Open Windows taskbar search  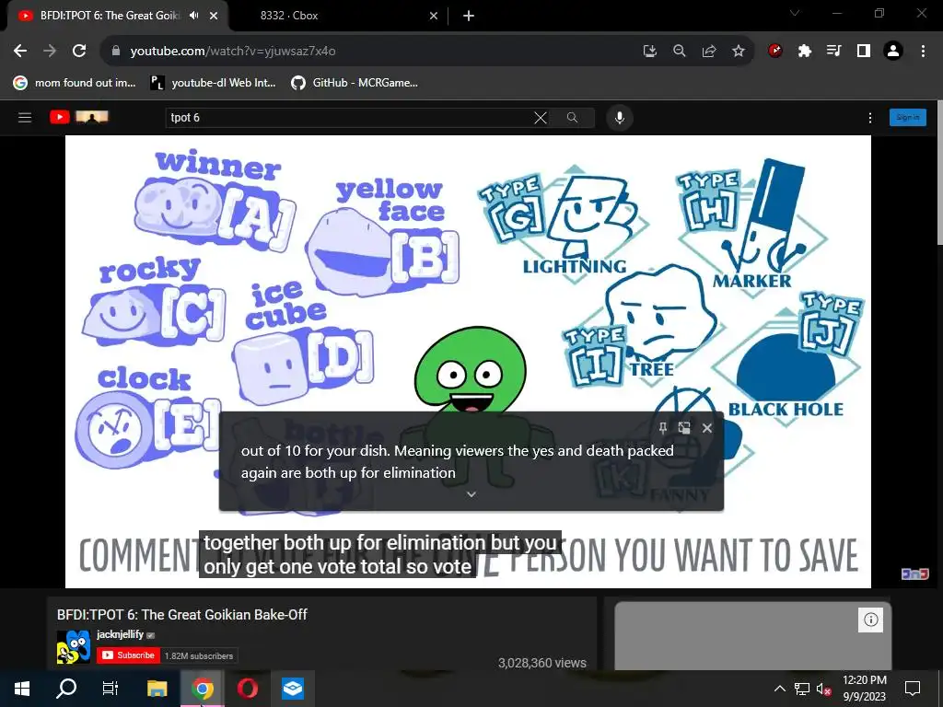point(66,689)
